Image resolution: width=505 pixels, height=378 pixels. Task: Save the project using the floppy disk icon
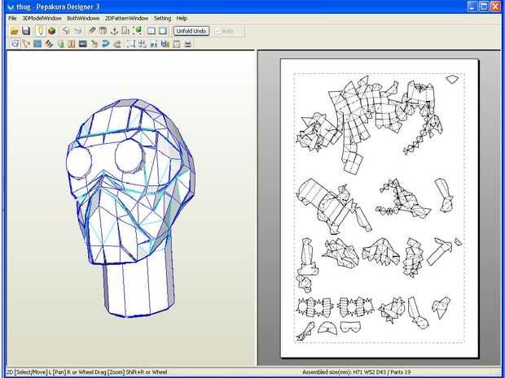click(26, 31)
